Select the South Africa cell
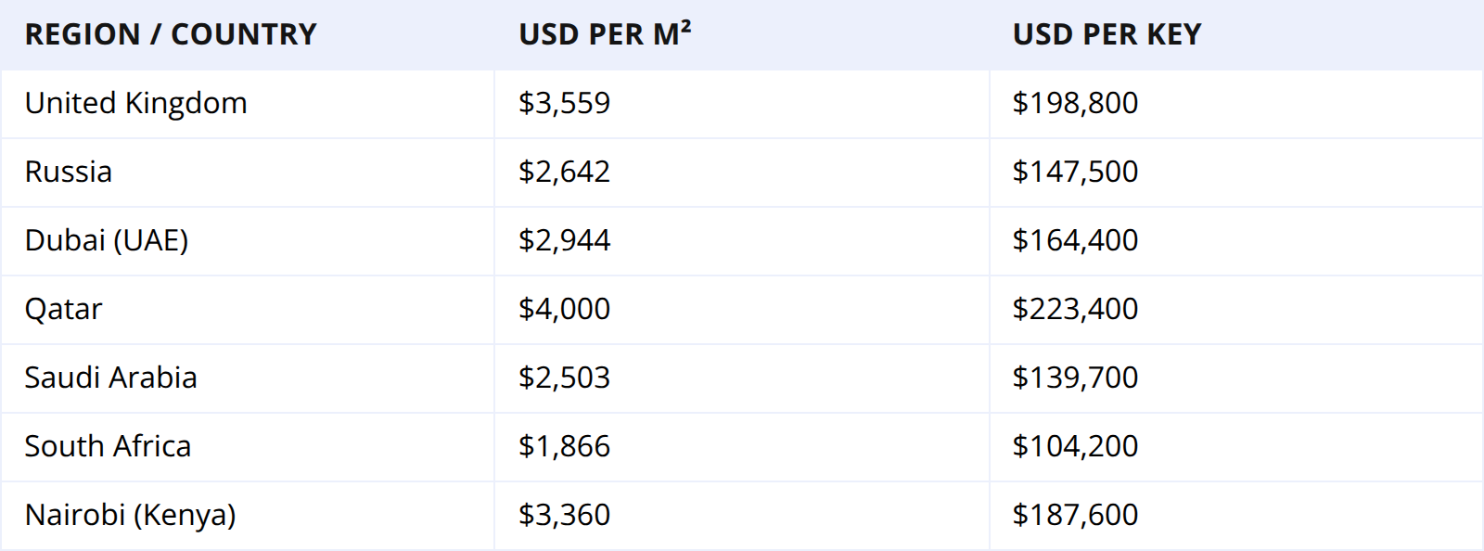Viewport: 1484px width, 551px height. tap(108, 446)
